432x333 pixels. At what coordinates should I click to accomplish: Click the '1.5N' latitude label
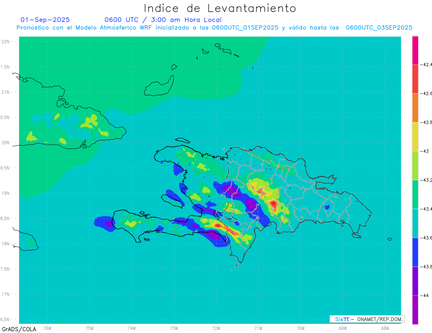click(5, 67)
